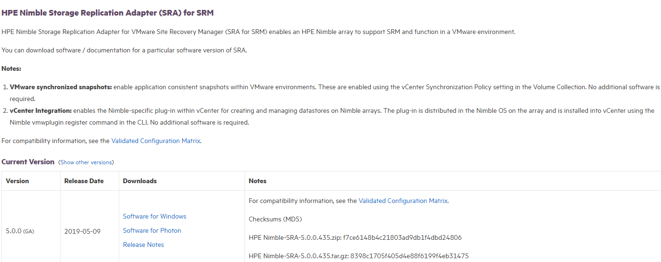Open the Release Notes link
661x262 pixels.
point(143,245)
